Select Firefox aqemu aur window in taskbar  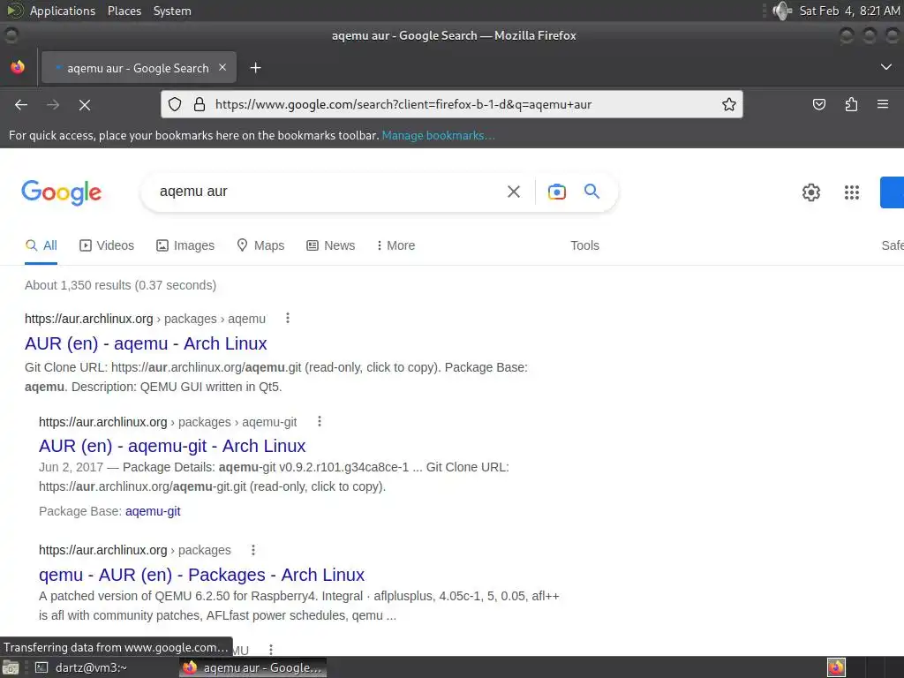coord(252,667)
